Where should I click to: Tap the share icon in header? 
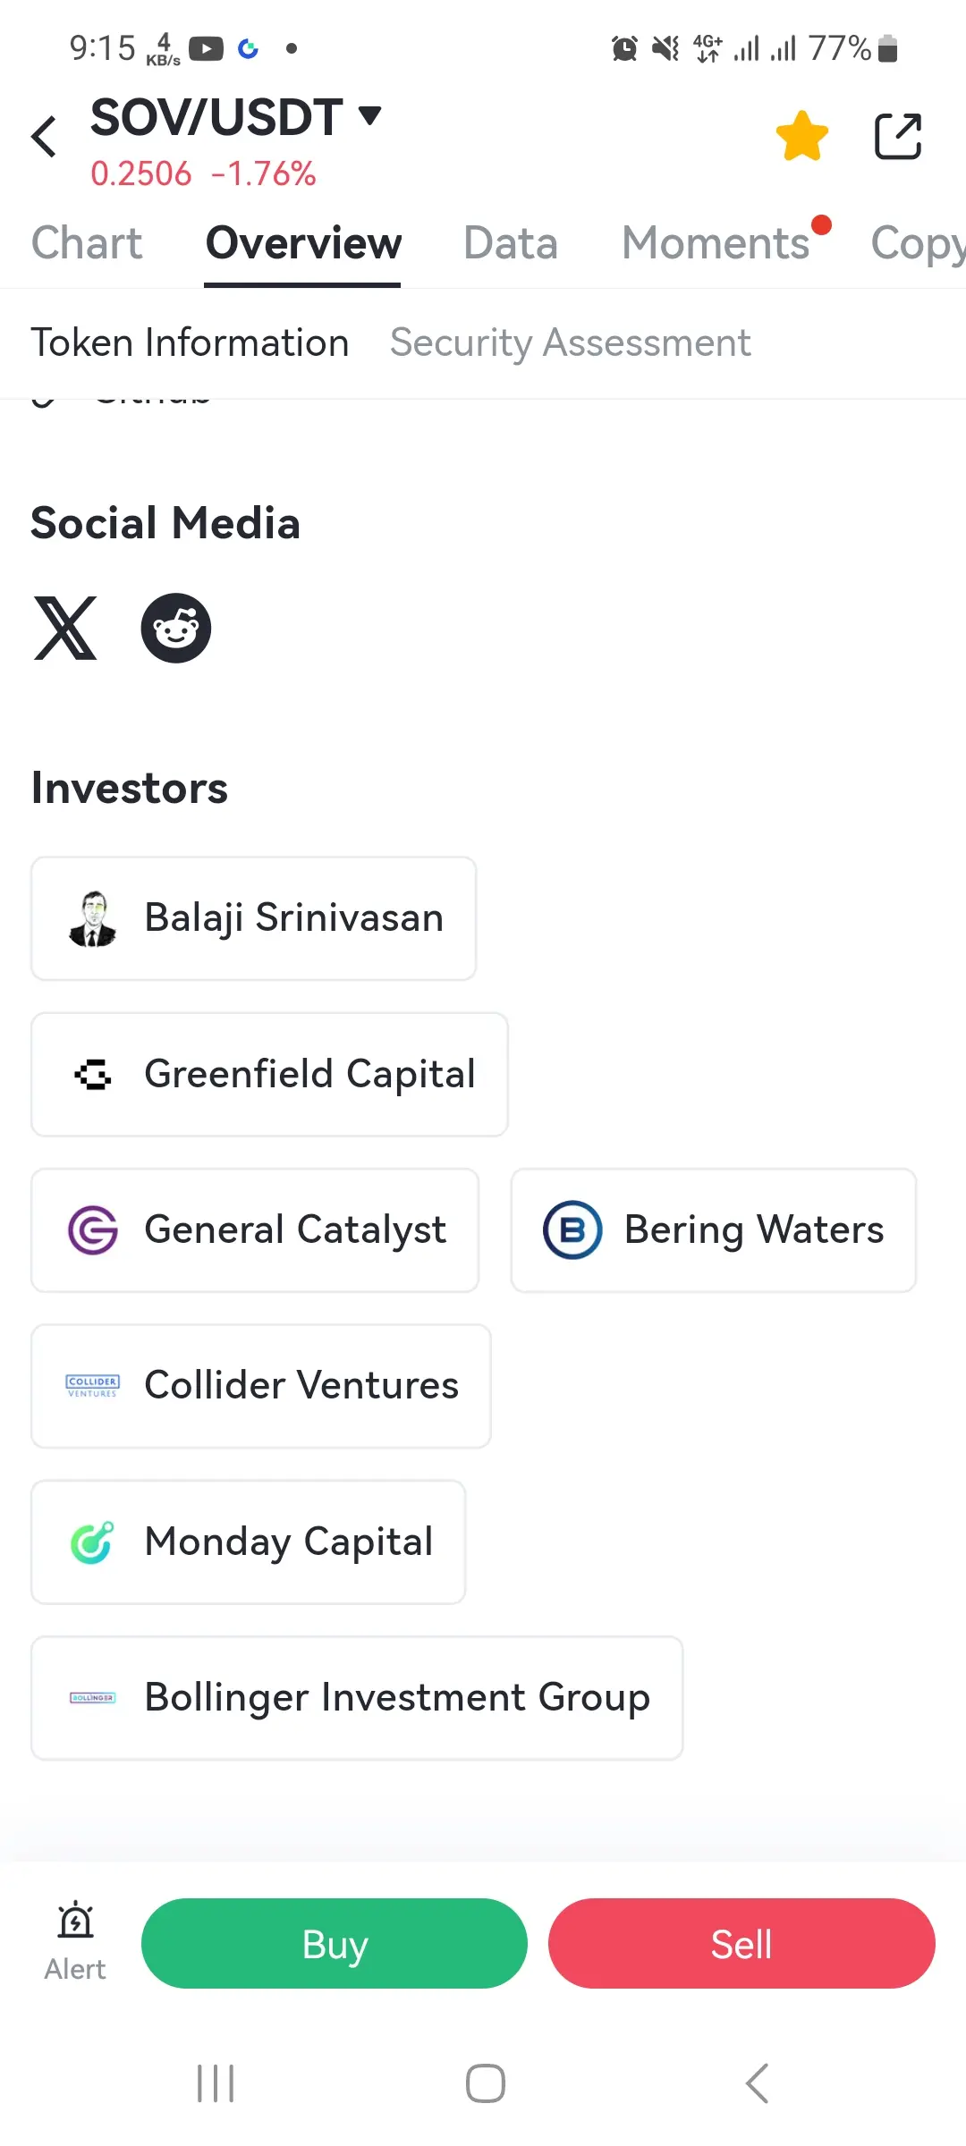point(897,137)
